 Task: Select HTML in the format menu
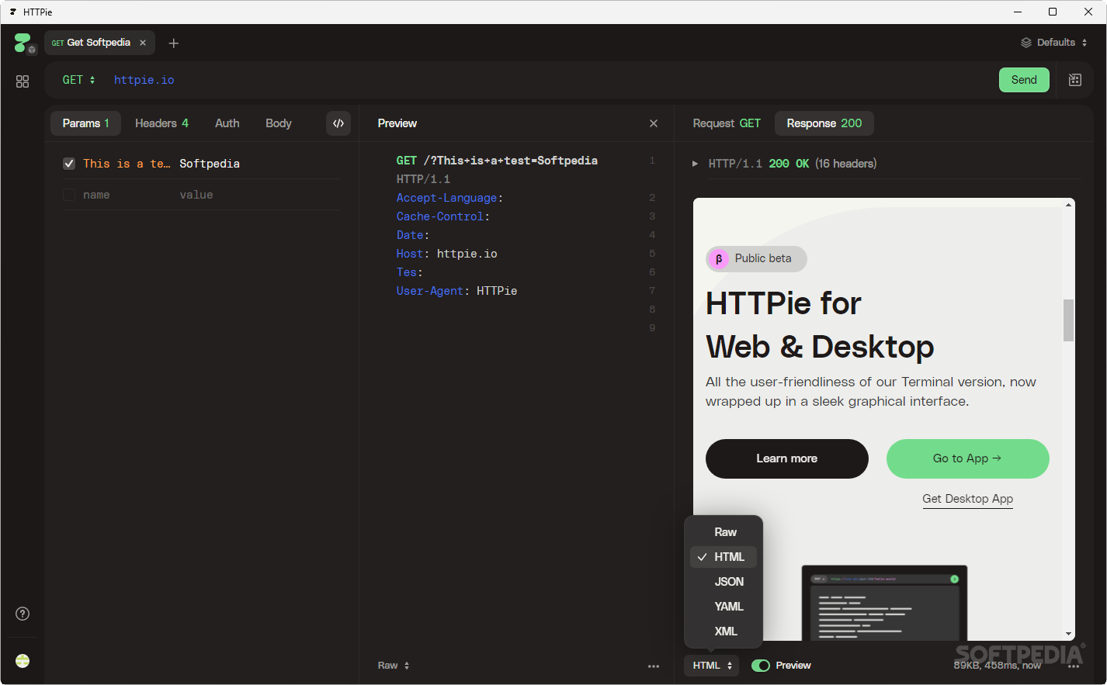click(x=724, y=557)
